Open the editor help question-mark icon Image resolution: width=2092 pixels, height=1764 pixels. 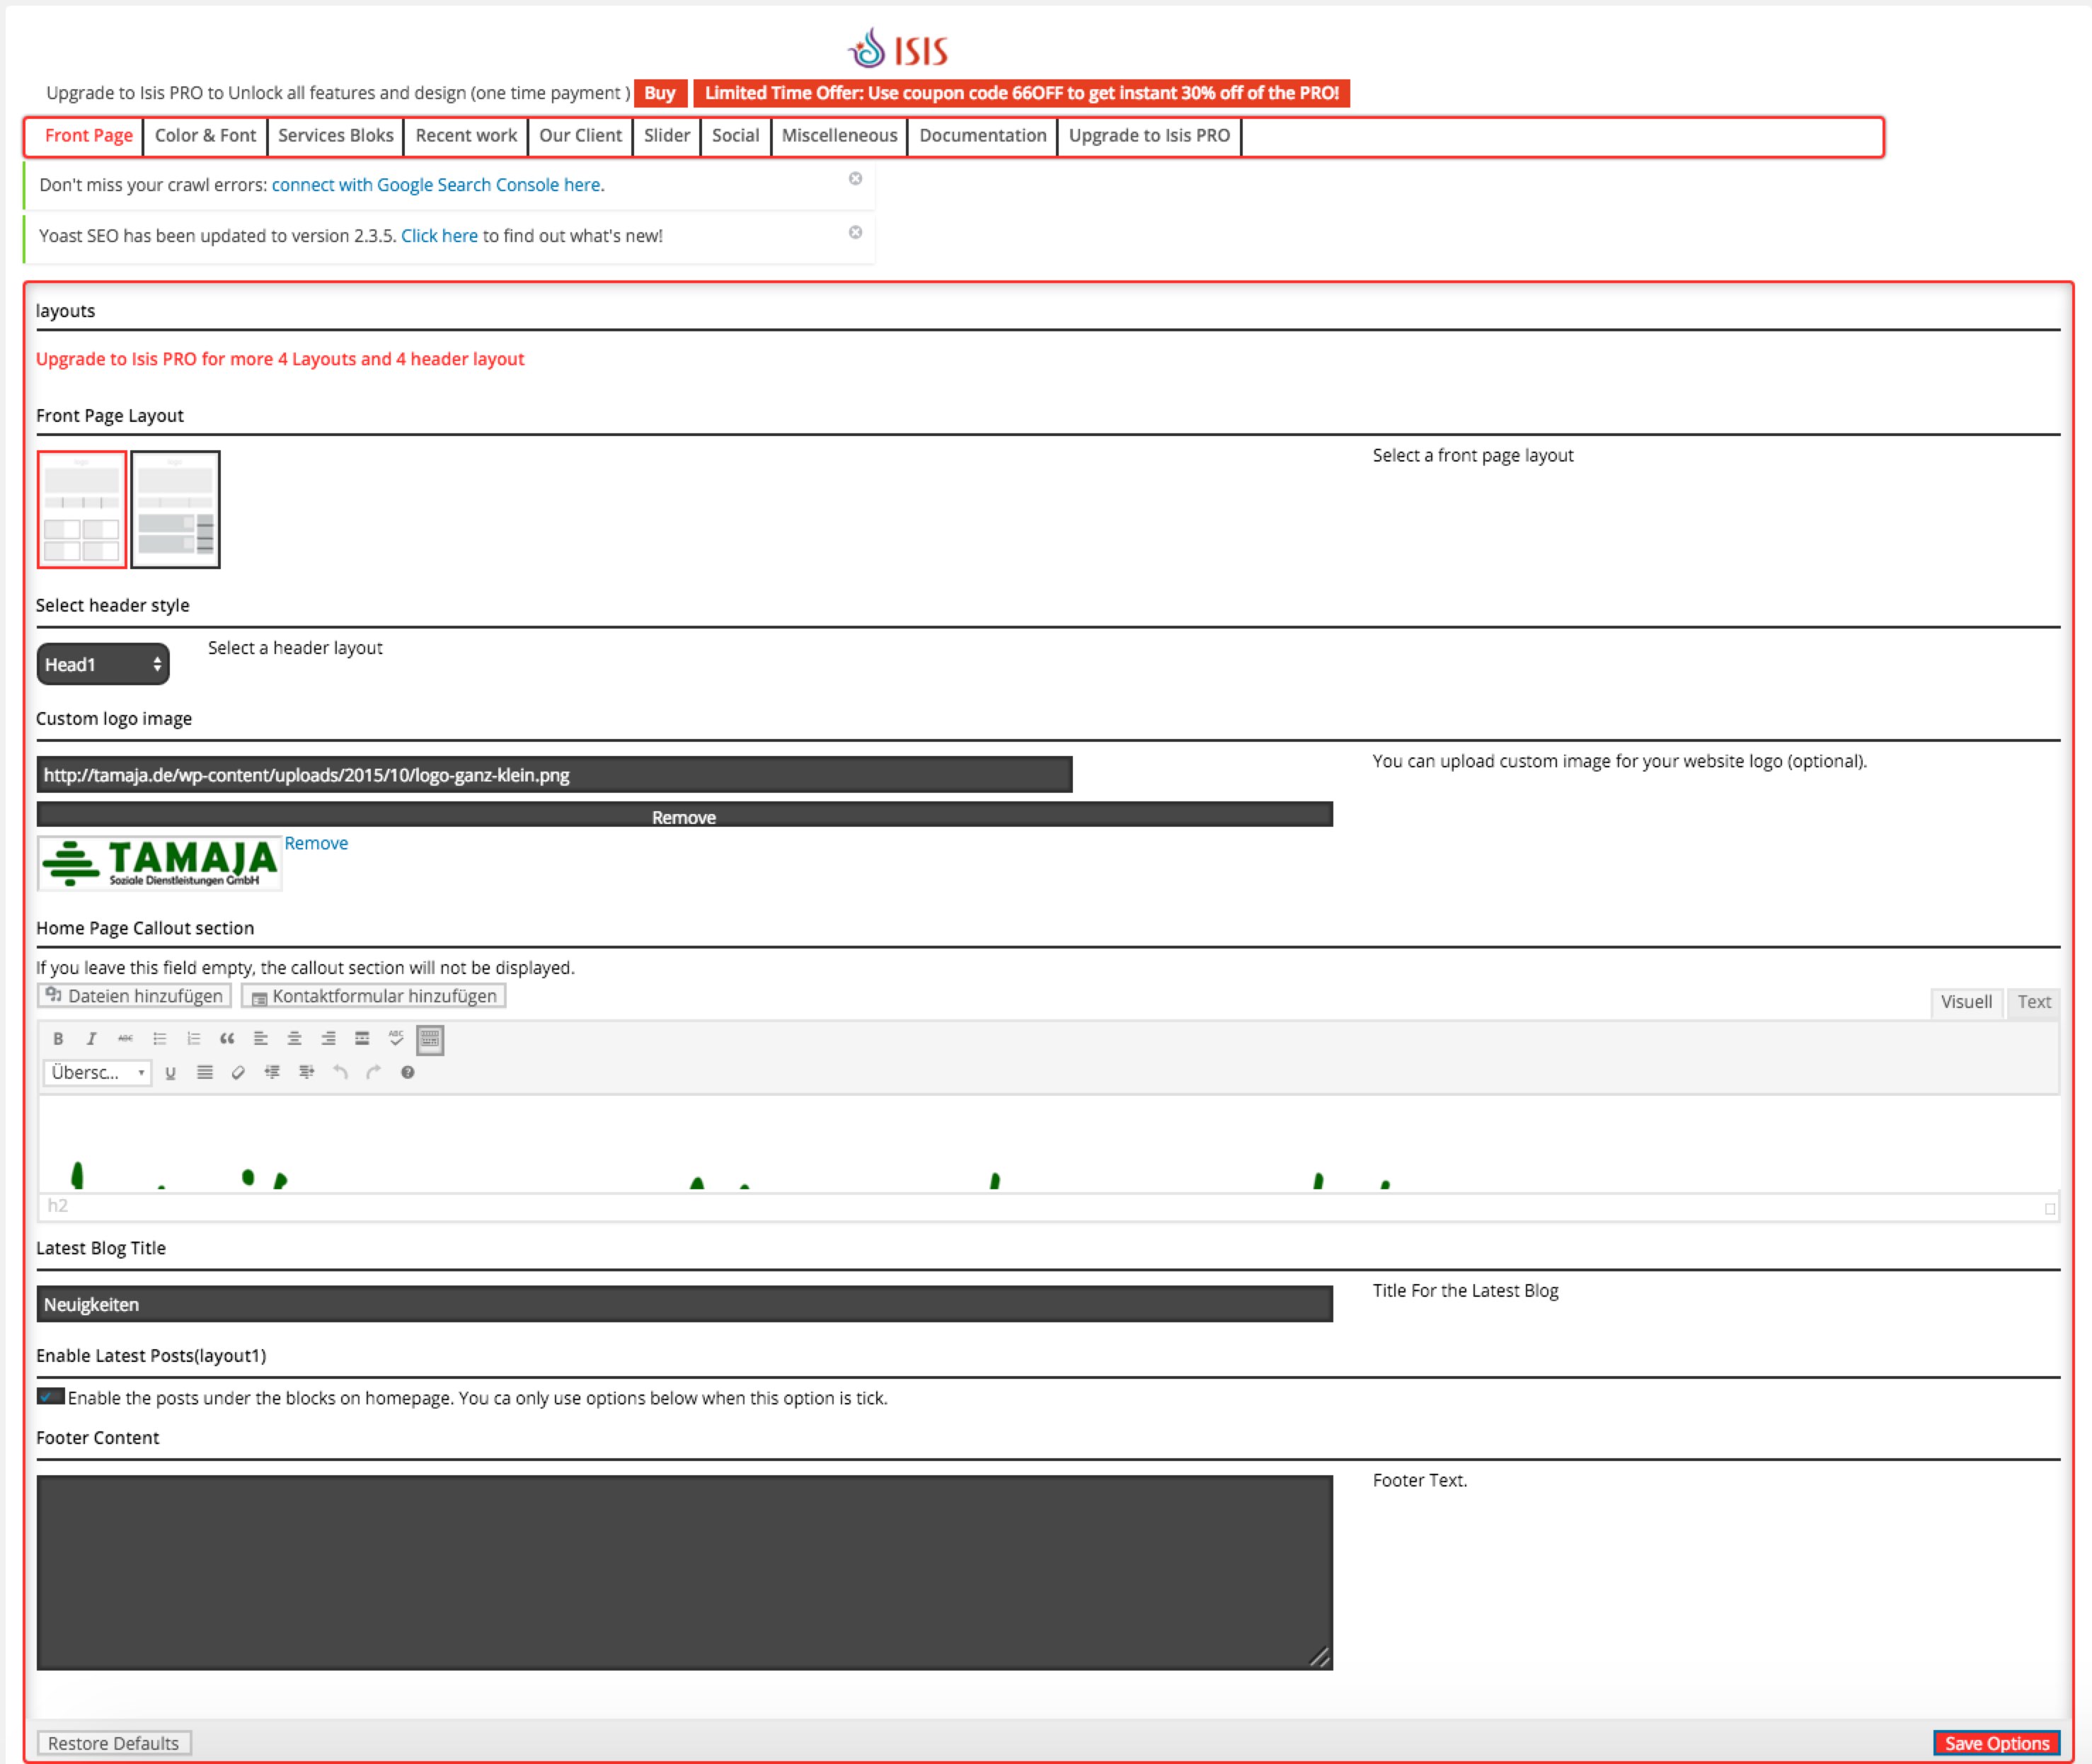[x=407, y=1072]
